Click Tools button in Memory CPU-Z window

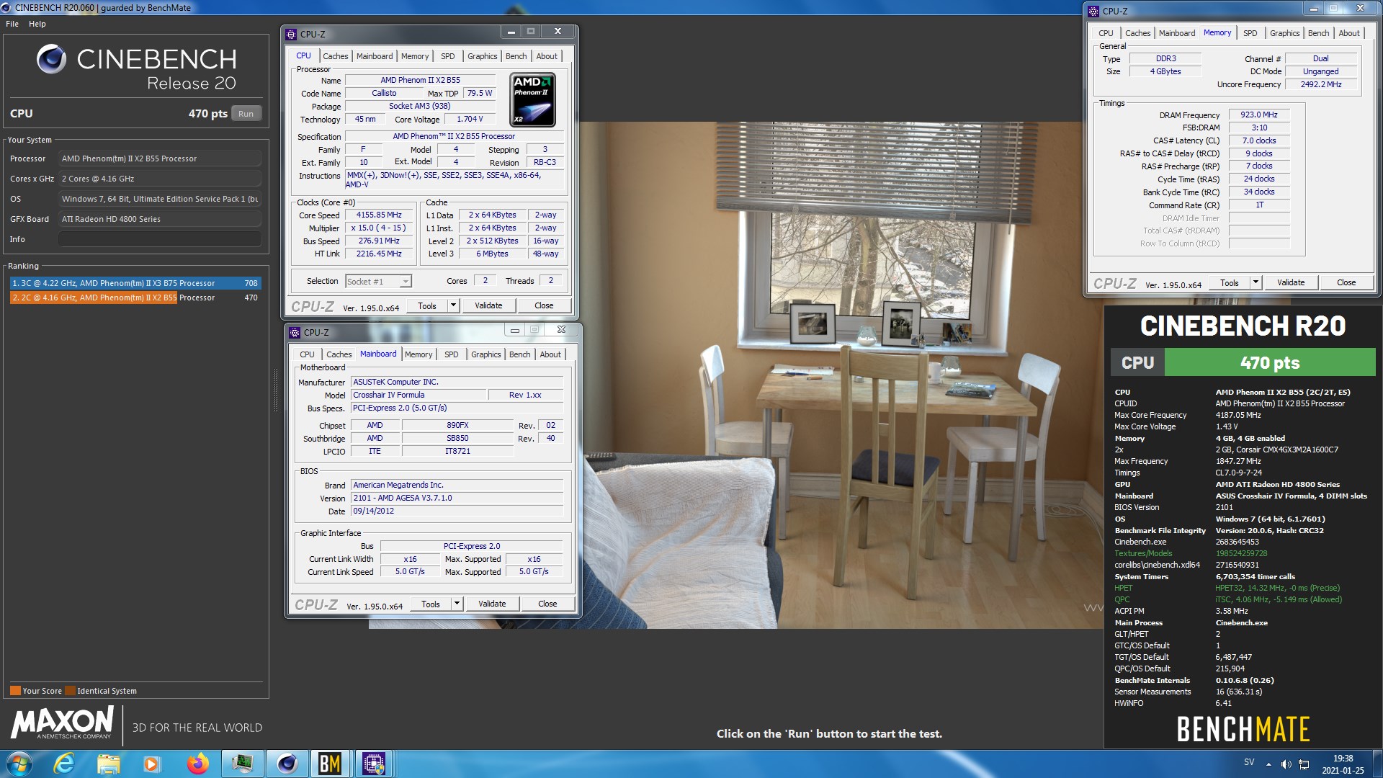[1230, 282]
